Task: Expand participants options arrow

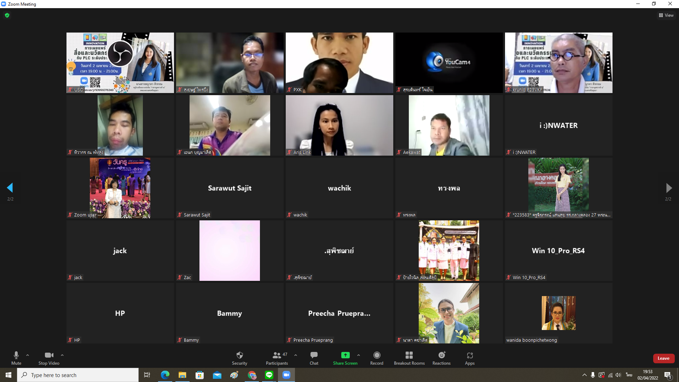Action: click(x=296, y=355)
